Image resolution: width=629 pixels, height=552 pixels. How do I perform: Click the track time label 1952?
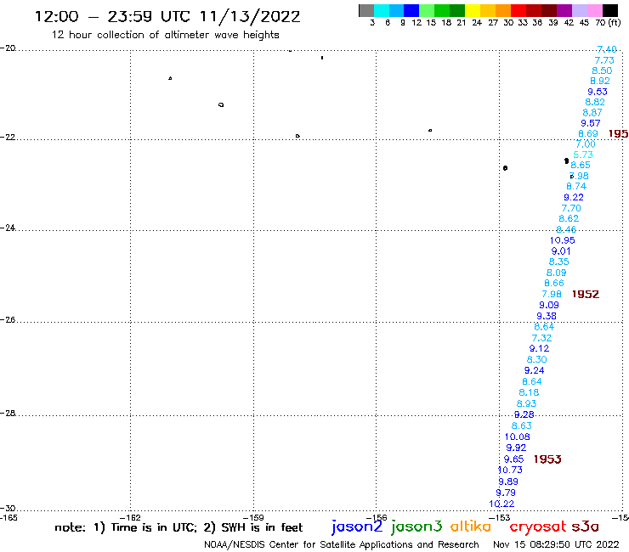click(x=586, y=294)
